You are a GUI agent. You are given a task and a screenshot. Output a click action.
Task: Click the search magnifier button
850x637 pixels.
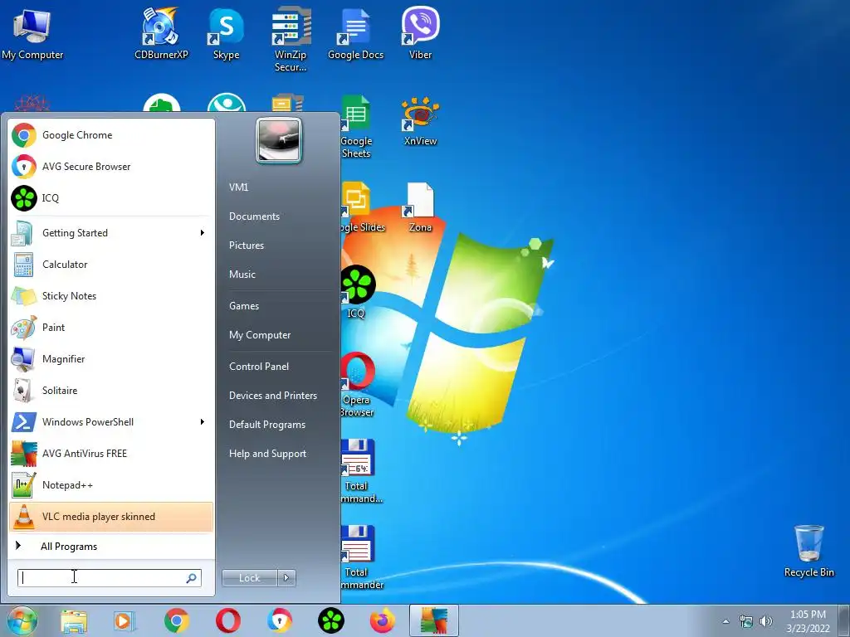pyautogui.click(x=192, y=578)
